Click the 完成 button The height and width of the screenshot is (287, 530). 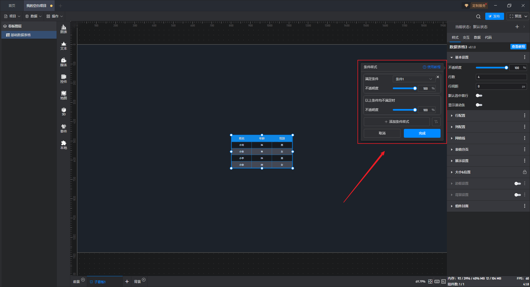pos(422,133)
